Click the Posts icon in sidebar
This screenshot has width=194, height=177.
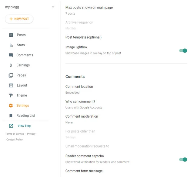coord(11,35)
